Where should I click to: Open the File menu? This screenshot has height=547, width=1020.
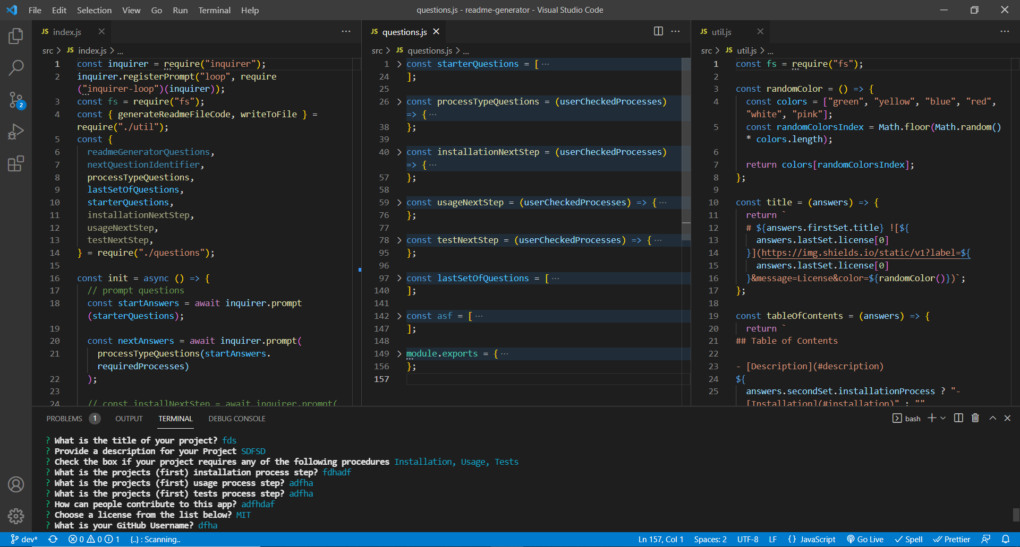pos(35,10)
